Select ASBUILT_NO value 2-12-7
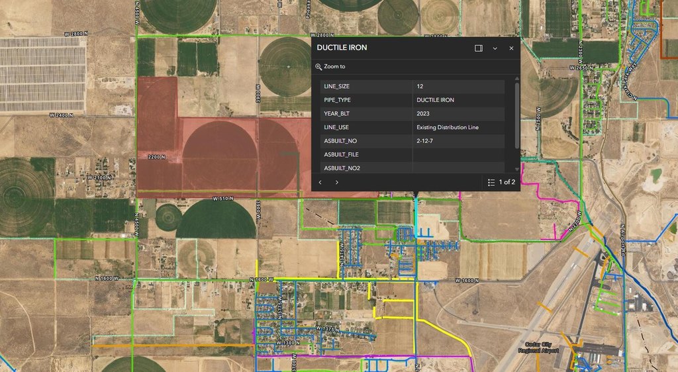Viewport: 678px width, 372px height. click(424, 141)
